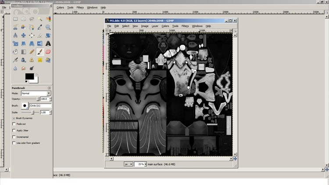Open the paintbrush Mode dropdown
329x185 pixels.
pos(36,93)
